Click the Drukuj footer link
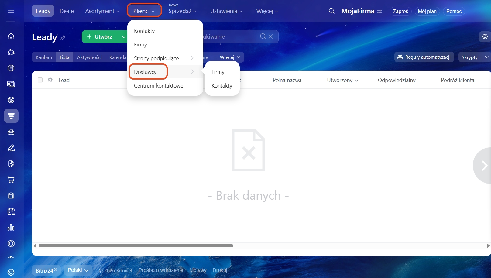Viewport: 491px width, 278px height. pos(220,270)
